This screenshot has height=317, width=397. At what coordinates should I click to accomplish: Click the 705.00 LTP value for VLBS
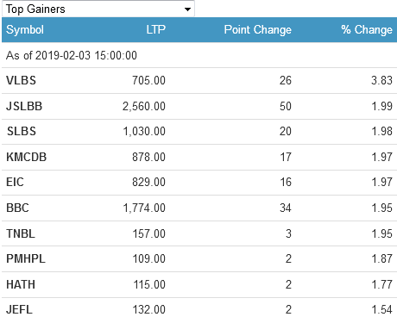pyautogui.click(x=148, y=80)
